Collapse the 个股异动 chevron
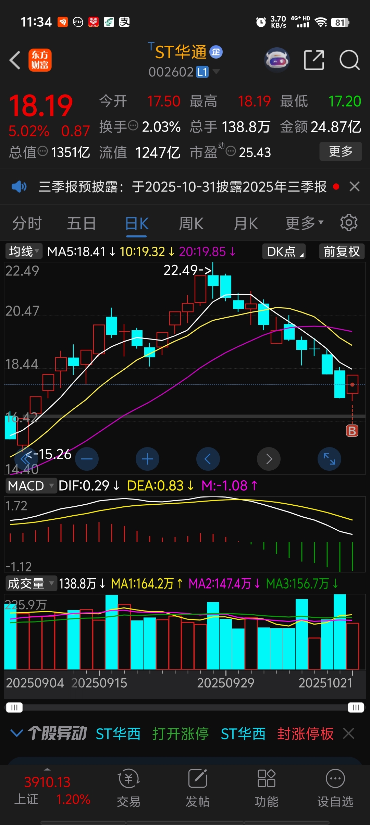 (17, 734)
